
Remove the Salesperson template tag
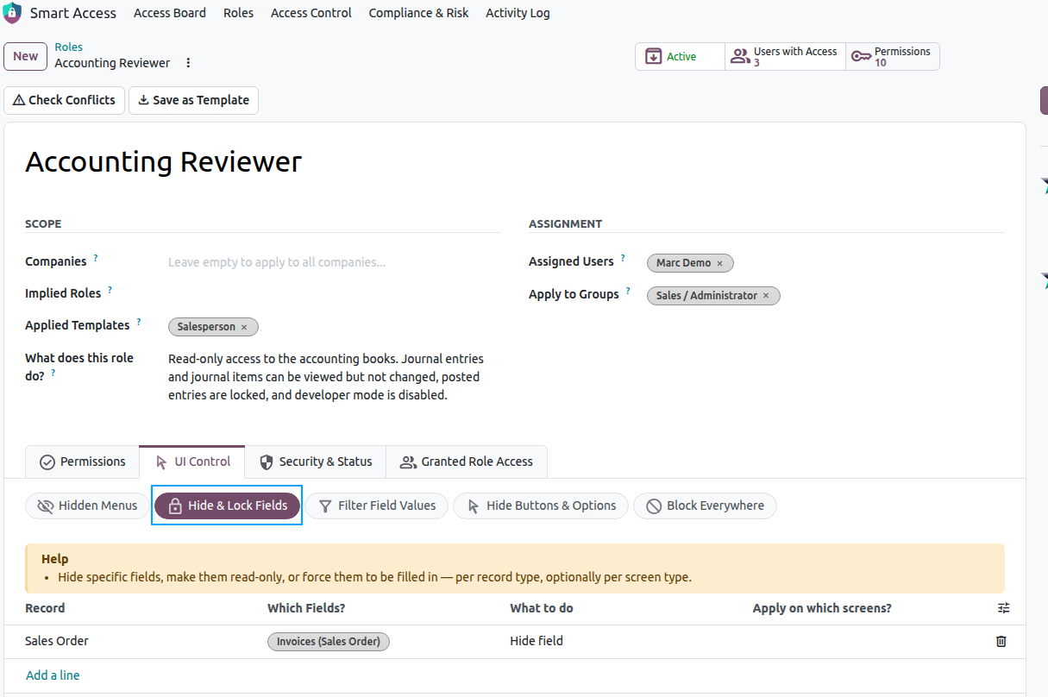pos(244,327)
